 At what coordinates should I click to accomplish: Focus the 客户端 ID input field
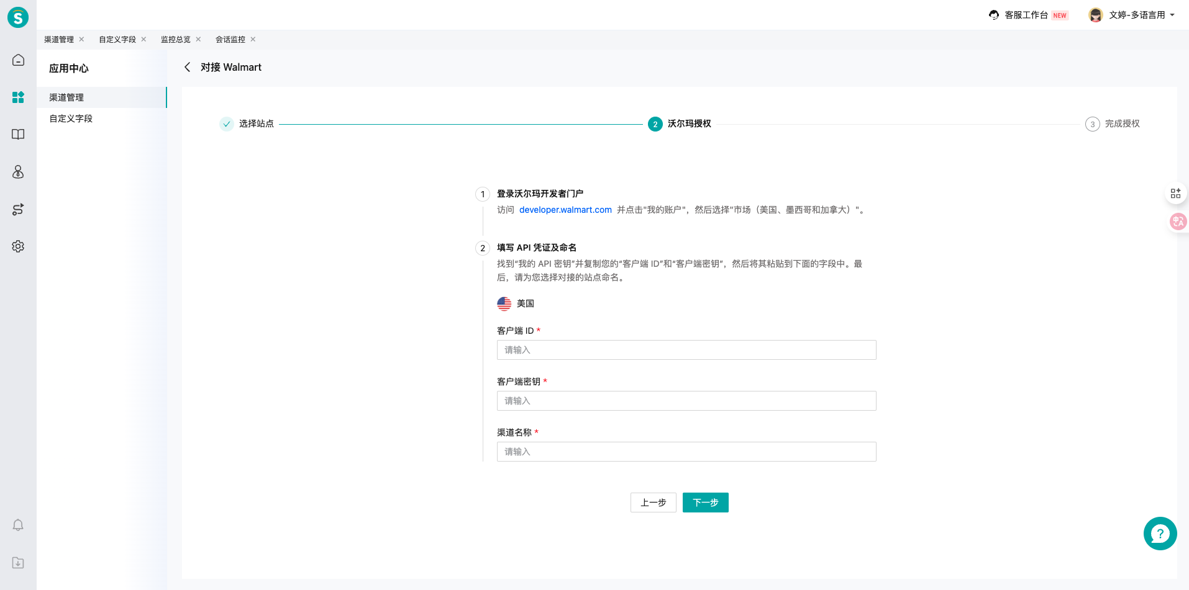(x=686, y=350)
